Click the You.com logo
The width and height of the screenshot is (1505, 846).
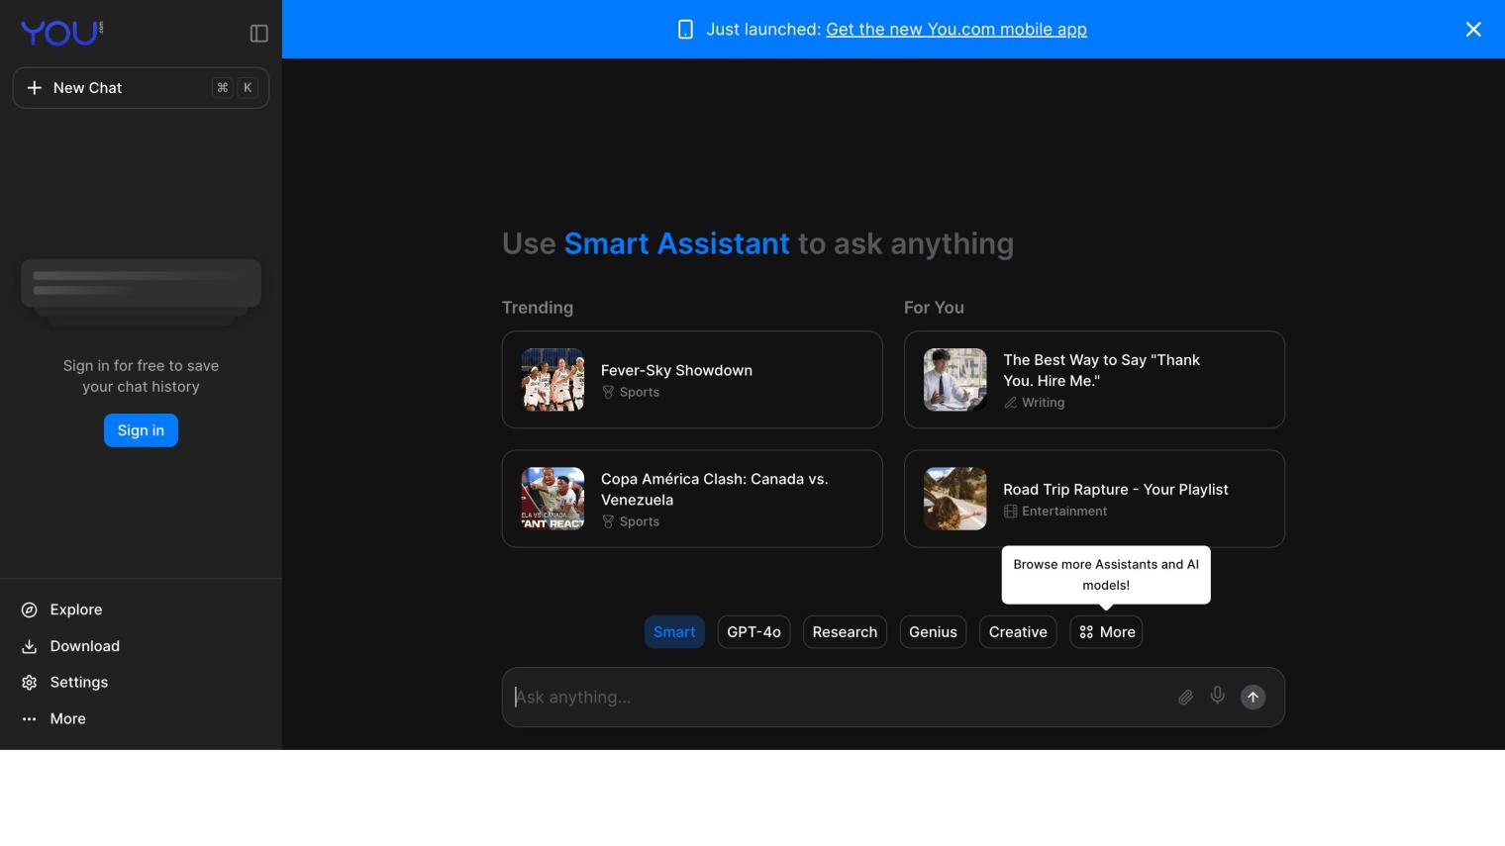(61, 33)
